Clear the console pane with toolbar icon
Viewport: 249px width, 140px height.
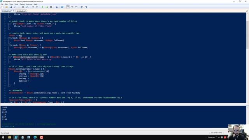tap(27, 7)
